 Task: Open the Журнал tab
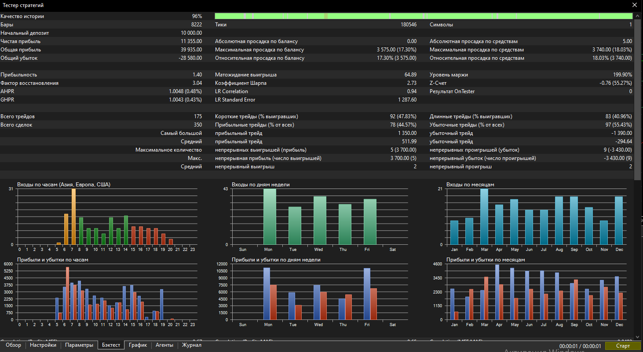[192, 345]
